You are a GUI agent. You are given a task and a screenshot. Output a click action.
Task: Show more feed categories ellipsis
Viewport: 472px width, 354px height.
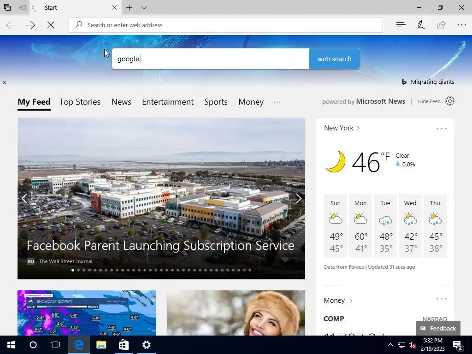coord(277,102)
